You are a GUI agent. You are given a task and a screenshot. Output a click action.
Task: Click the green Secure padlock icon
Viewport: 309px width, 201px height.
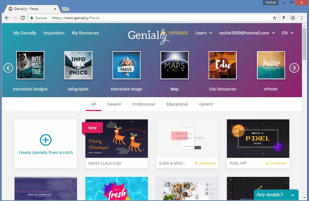tap(32, 18)
